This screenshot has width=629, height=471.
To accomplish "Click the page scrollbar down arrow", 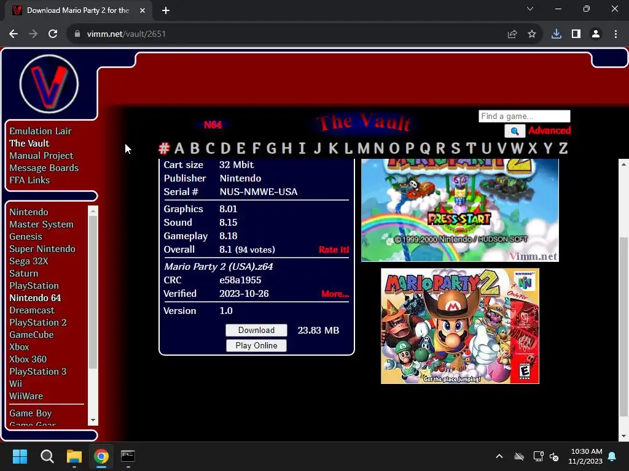I will tap(624, 436).
